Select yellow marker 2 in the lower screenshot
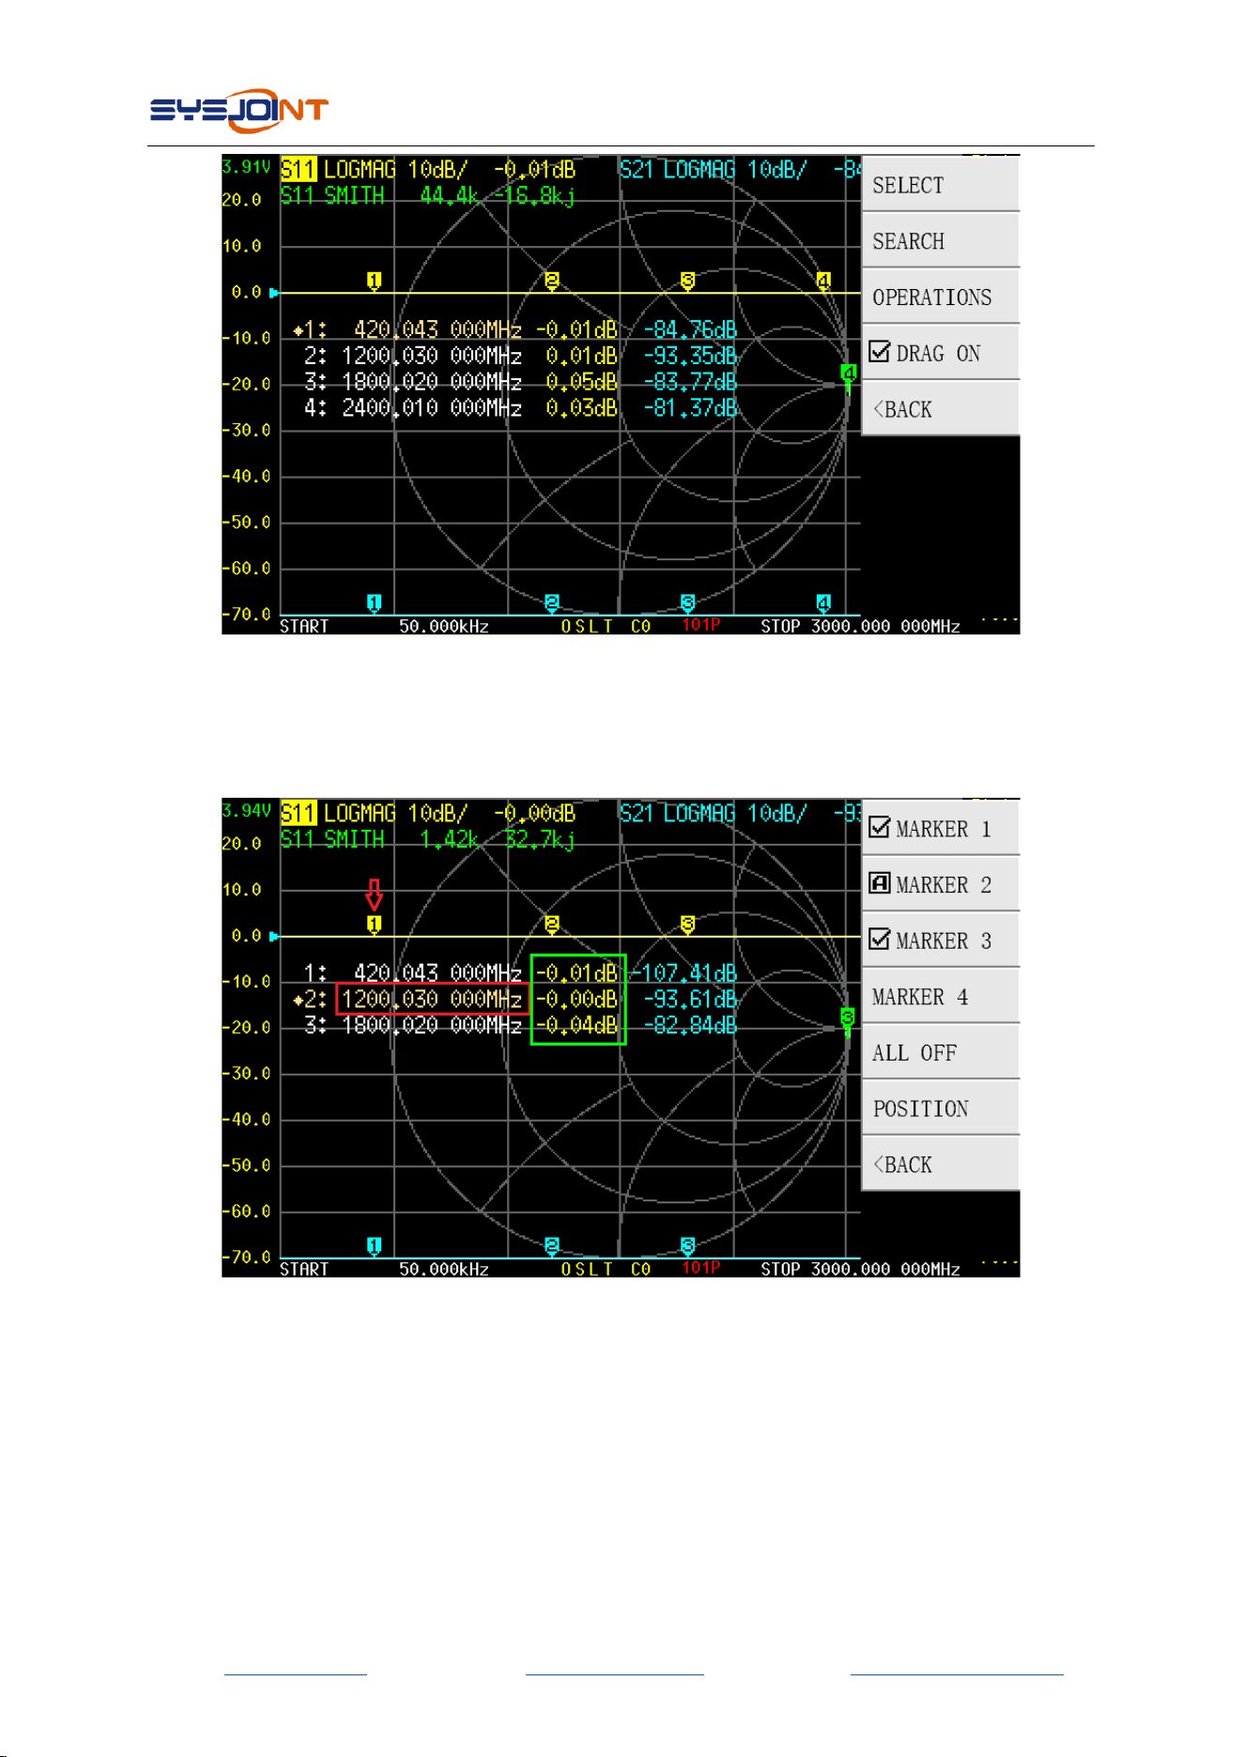This screenshot has width=1243, height=1757. (552, 924)
